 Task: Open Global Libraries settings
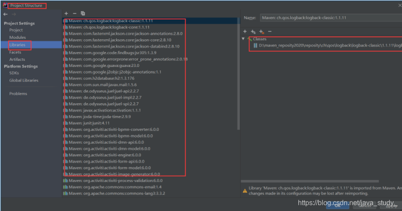coord(24,80)
